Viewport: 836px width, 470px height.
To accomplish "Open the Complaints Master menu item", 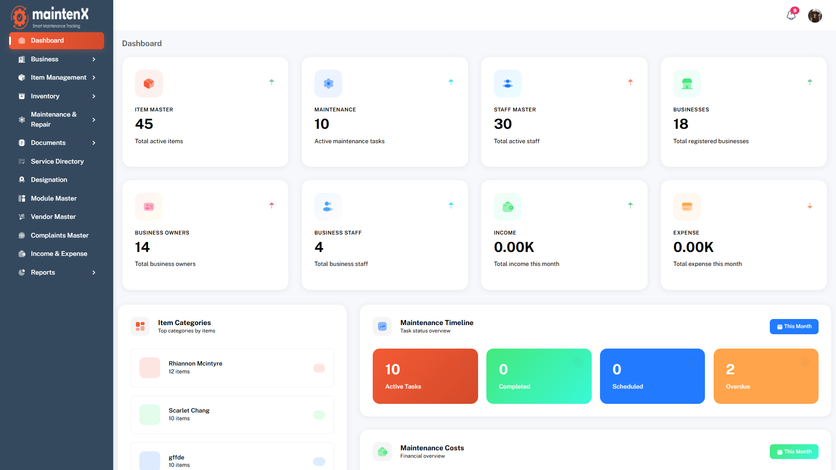I will 60,235.
